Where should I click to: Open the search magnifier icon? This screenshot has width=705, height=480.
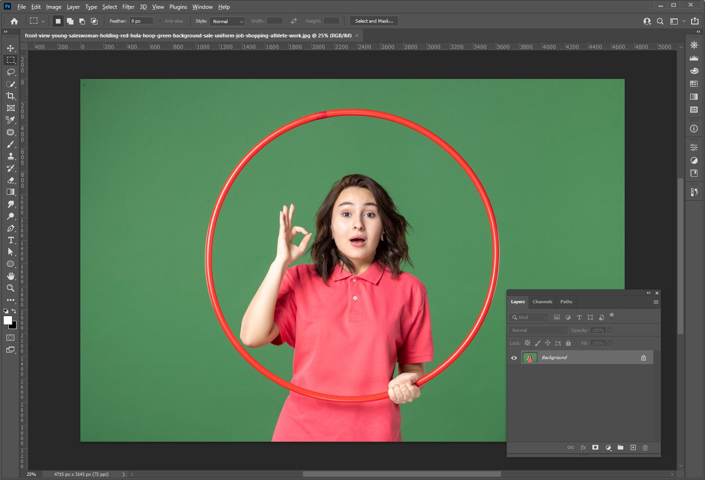[x=660, y=21]
